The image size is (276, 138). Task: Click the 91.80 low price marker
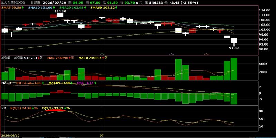[x=234, y=48]
